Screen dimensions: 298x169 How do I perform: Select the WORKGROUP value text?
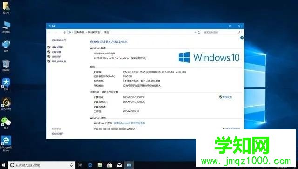click(131, 111)
